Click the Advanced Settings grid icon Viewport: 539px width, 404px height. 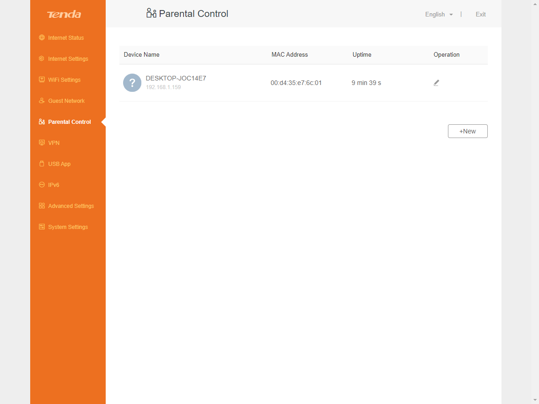tap(42, 206)
